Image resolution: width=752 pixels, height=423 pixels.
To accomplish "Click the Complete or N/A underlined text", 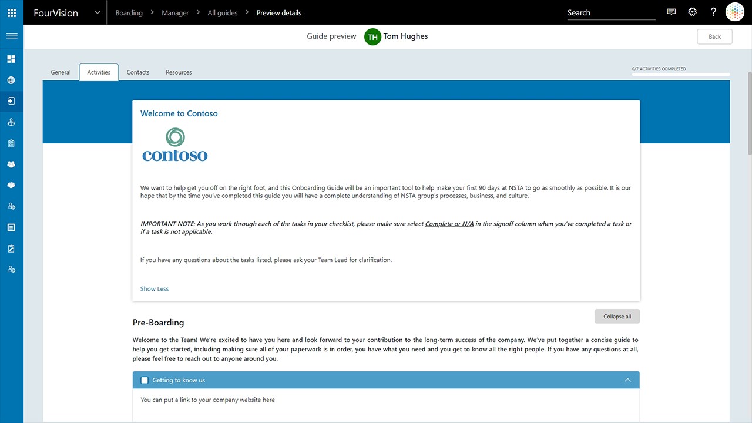I will click(449, 224).
